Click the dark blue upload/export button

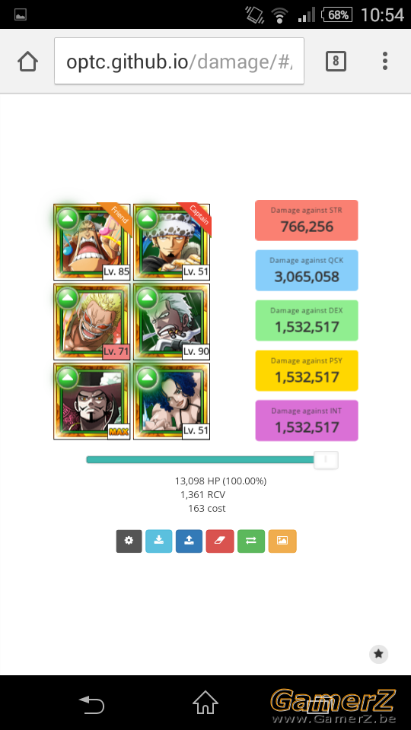click(x=190, y=541)
